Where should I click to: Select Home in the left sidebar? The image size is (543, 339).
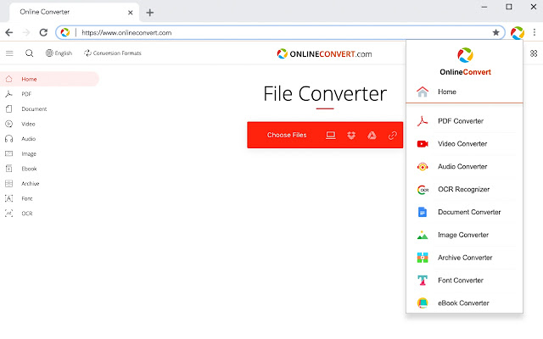(49, 79)
